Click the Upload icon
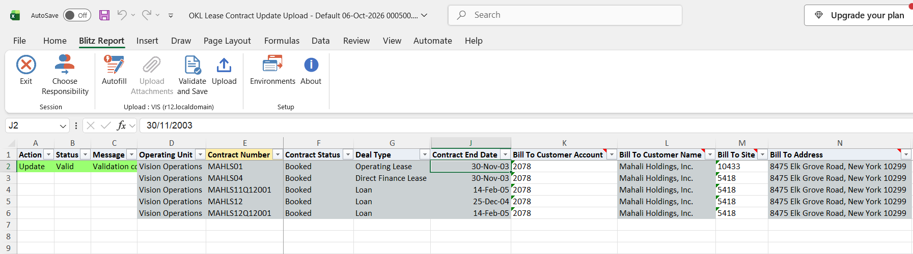The width and height of the screenshot is (913, 254). point(224,65)
